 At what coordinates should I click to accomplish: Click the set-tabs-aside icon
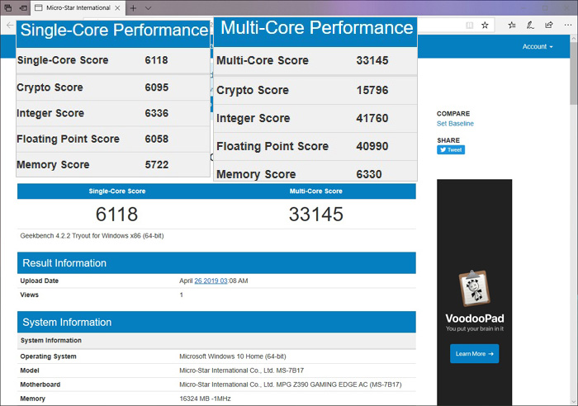click(x=23, y=7)
